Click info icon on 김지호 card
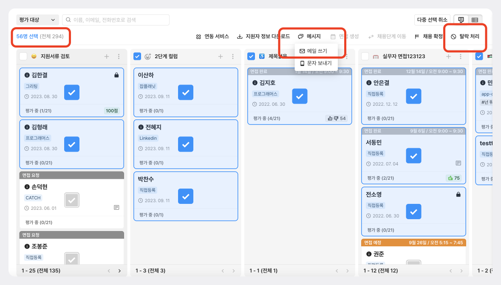This screenshot has height=285, width=501. point(255,83)
